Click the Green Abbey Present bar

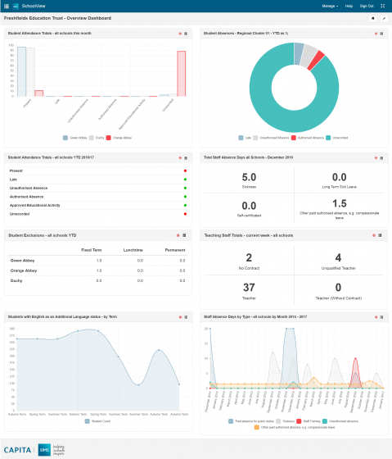pyautogui.click(x=22, y=72)
